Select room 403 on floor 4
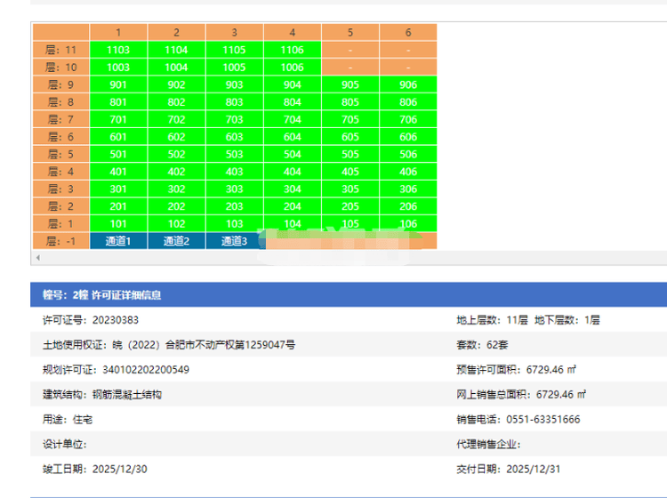 234,172
